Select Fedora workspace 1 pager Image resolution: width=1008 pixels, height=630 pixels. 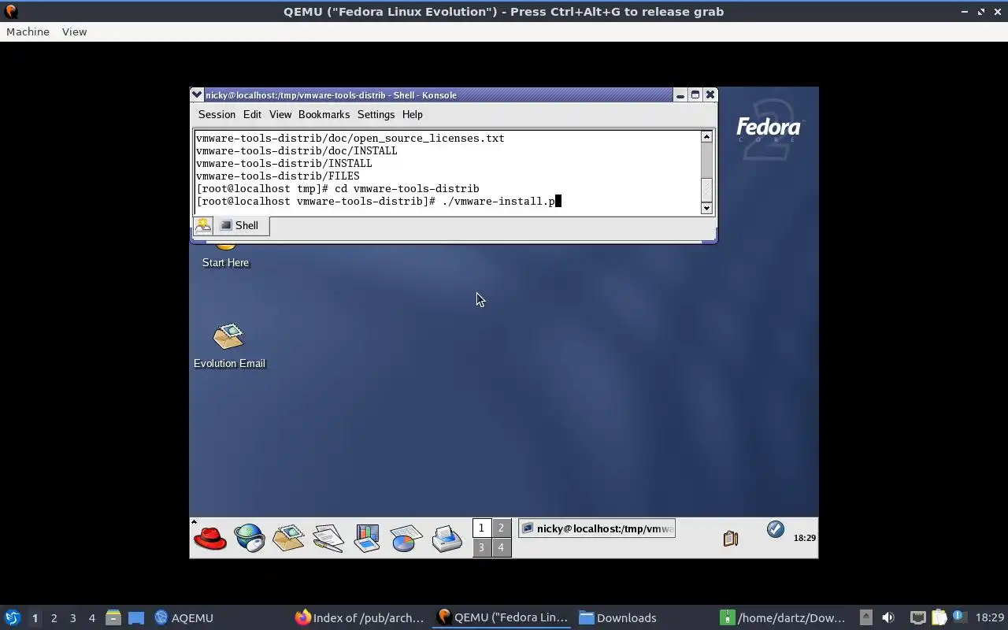(x=482, y=528)
